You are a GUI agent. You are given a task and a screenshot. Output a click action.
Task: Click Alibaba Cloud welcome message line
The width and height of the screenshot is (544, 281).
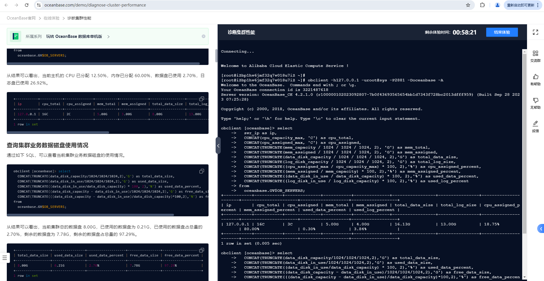pyautogui.click(x=285, y=66)
